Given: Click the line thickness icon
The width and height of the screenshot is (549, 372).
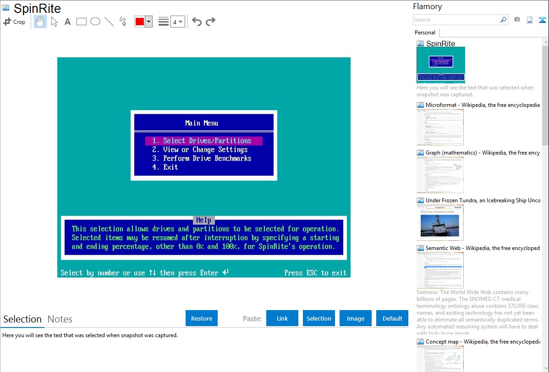Looking at the screenshot, I should 164,22.
